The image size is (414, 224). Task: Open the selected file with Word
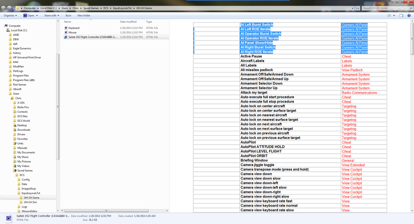tap(29, 16)
